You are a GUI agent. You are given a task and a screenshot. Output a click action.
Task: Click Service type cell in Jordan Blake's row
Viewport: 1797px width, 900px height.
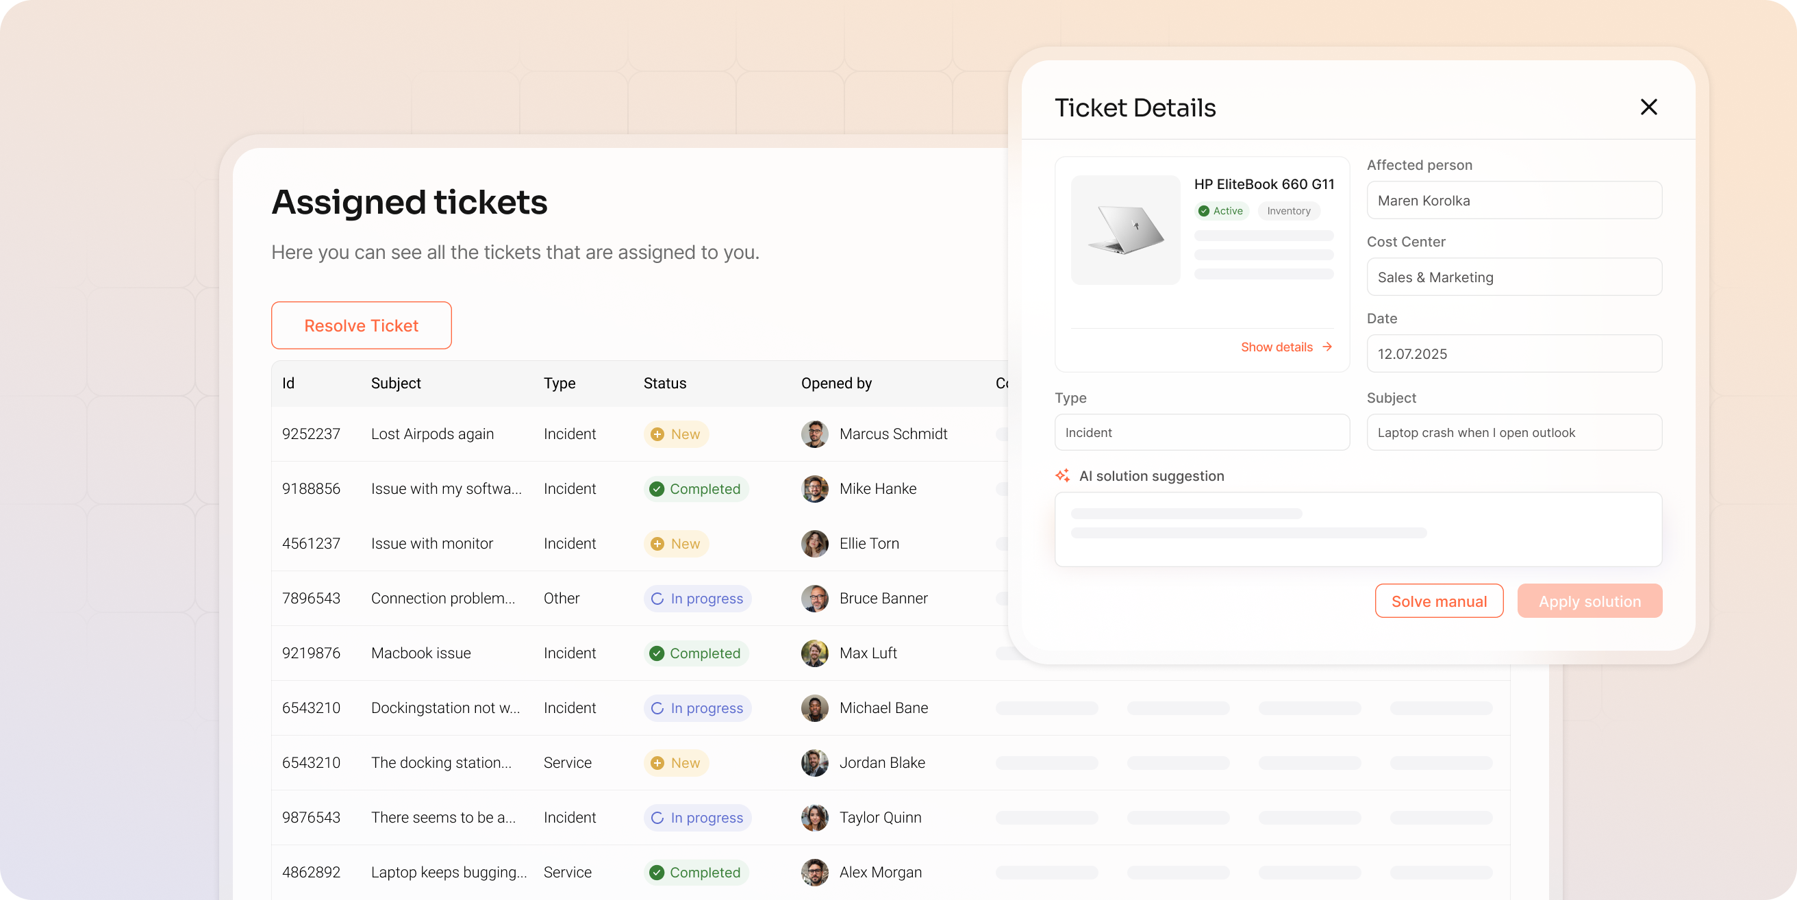coord(567,762)
